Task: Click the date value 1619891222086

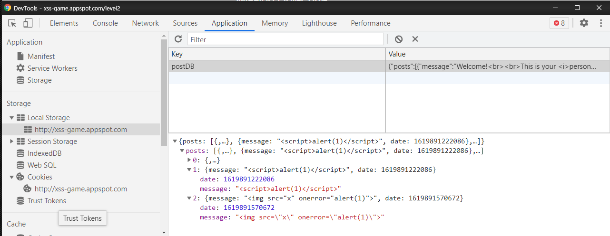Action: (249, 179)
